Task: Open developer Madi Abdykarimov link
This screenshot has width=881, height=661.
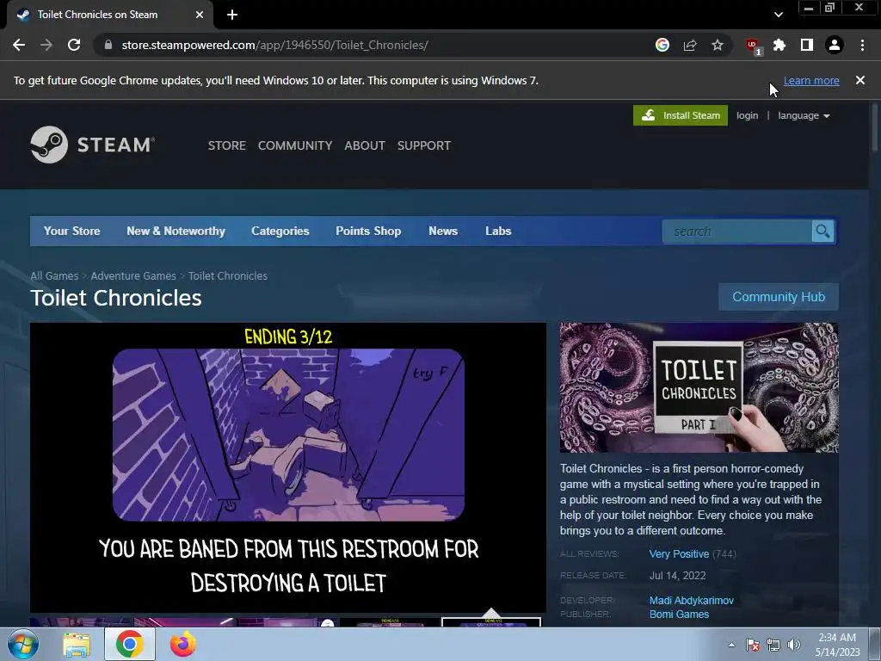Action: click(692, 600)
